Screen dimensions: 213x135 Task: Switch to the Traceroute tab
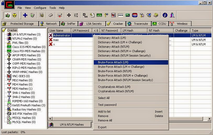click(139, 24)
